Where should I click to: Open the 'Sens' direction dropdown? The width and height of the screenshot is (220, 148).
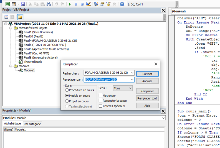123,88
